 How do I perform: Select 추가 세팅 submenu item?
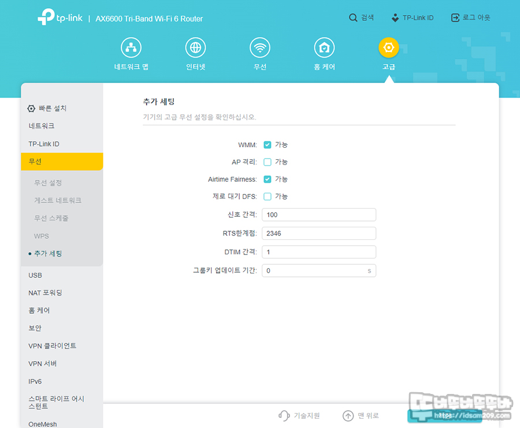(48, 254)
